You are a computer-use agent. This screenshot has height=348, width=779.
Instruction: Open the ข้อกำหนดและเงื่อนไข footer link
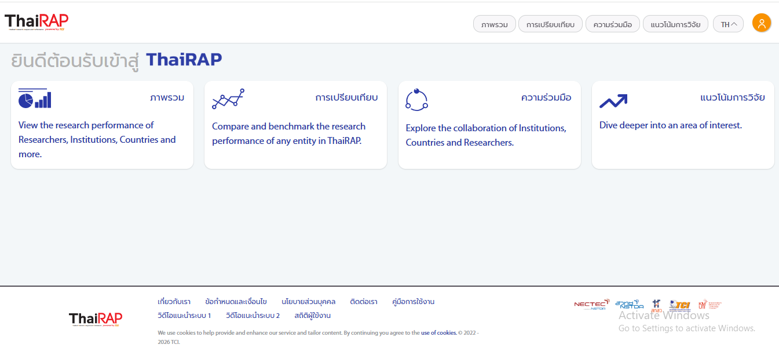[236, 302]
